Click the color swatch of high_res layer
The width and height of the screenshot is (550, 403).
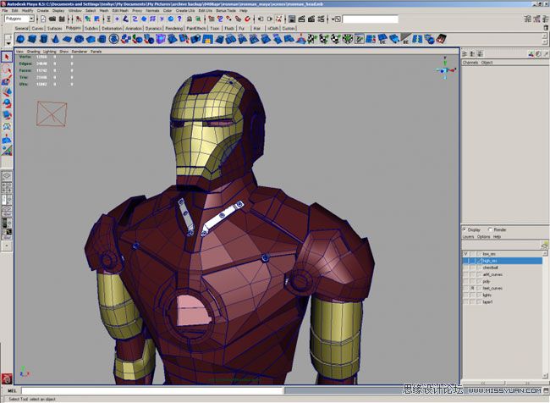coord(476,261)
